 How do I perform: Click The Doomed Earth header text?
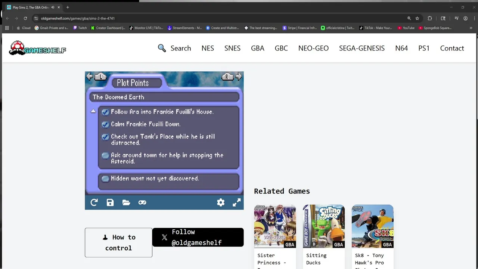pyautogui.click(x=118, y=97)
